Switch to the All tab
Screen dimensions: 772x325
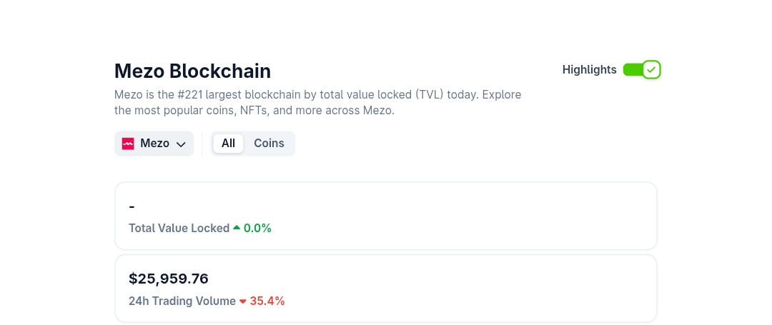click(x=228, y=144)
